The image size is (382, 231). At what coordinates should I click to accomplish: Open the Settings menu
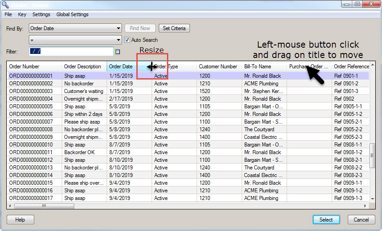(41, 14)
